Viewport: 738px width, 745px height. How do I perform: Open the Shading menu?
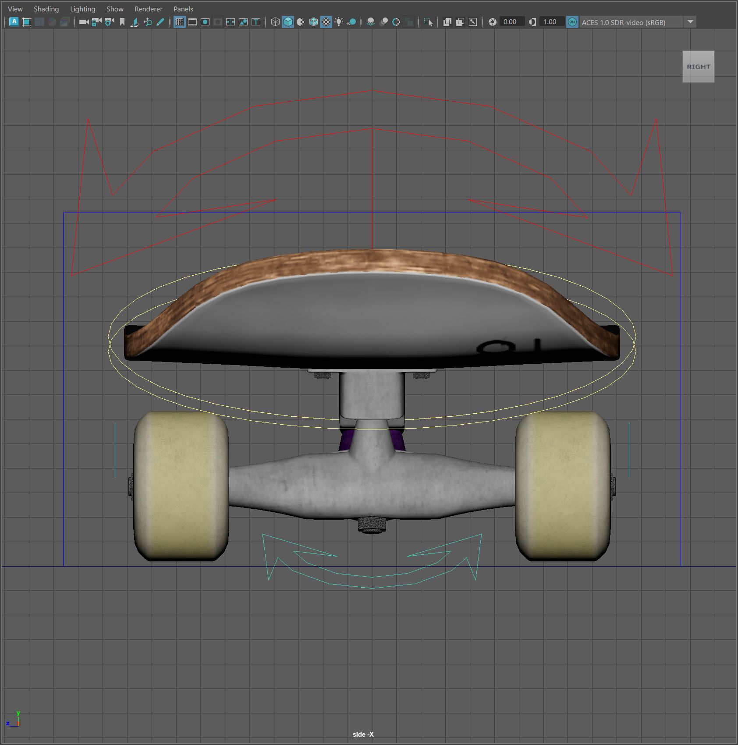click(x=46, y=9)
